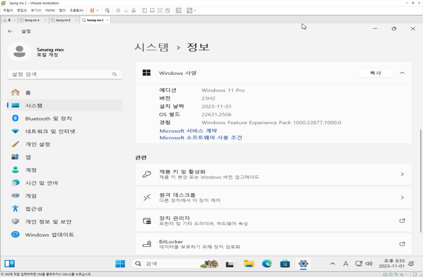
Task: Click 복사 to copy Windows specifications
Action: (x=375, y=73)
